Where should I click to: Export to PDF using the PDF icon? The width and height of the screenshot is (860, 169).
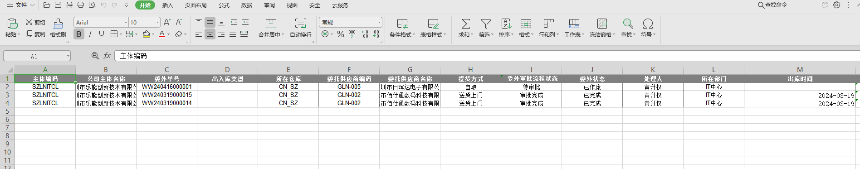(x=69, y=5)
